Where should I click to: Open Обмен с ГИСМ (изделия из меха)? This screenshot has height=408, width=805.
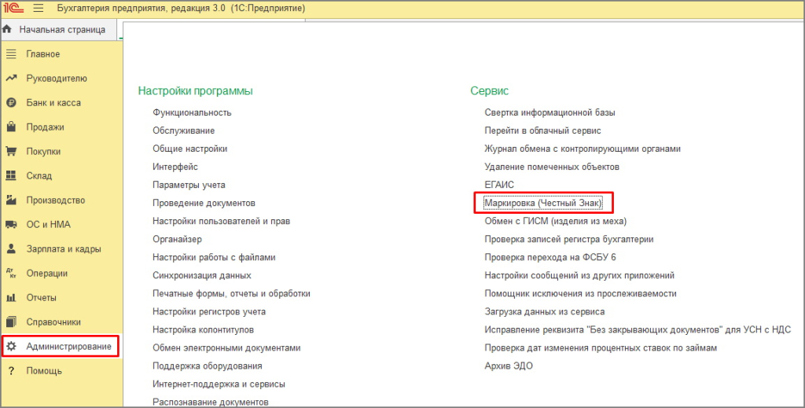(556, 221)
